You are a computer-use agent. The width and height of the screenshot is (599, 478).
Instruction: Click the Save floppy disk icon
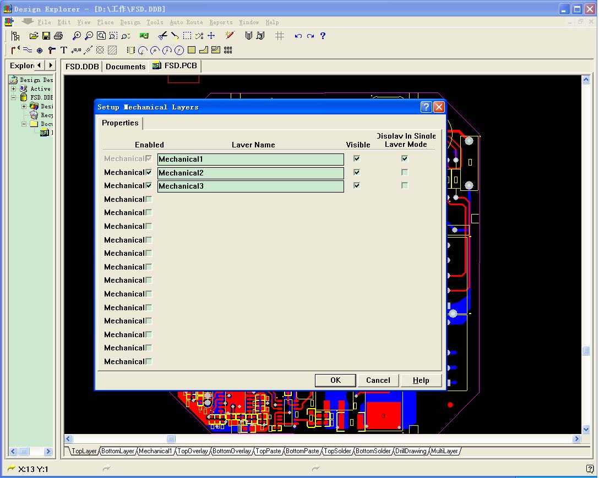tap(46, 36)
